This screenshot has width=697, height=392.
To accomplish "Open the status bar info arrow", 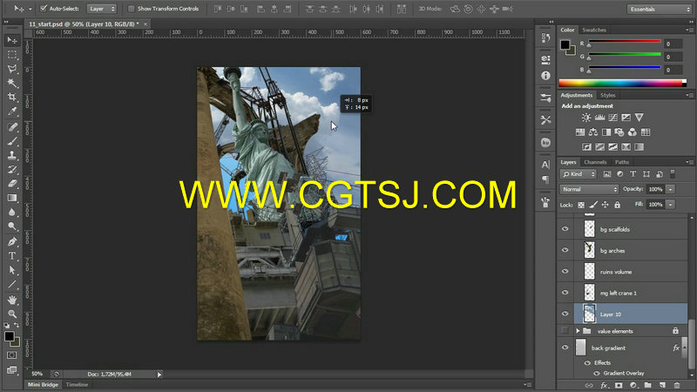I will [x=159, y=375].
